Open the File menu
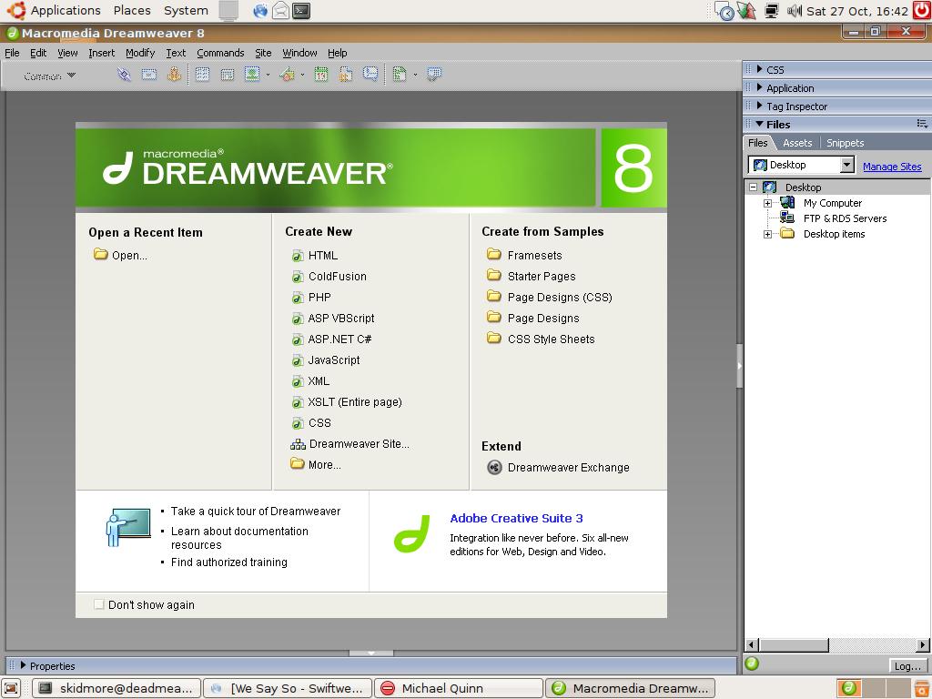 click(12, 53)
